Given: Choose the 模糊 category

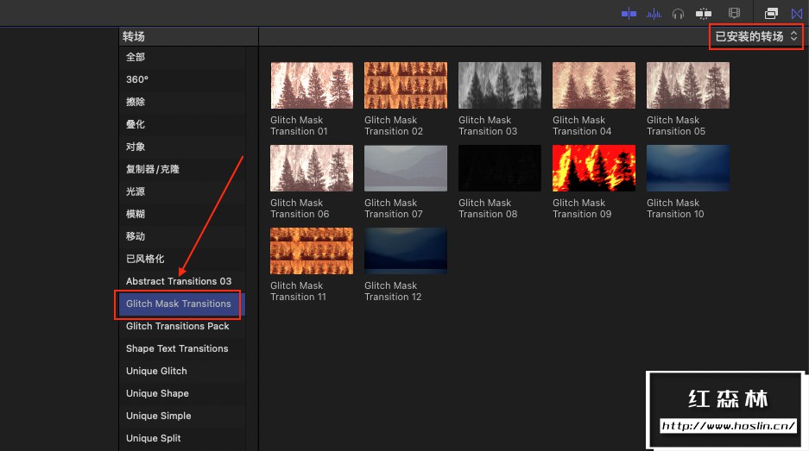Looking at the screenshot, I should coord(183,214).
